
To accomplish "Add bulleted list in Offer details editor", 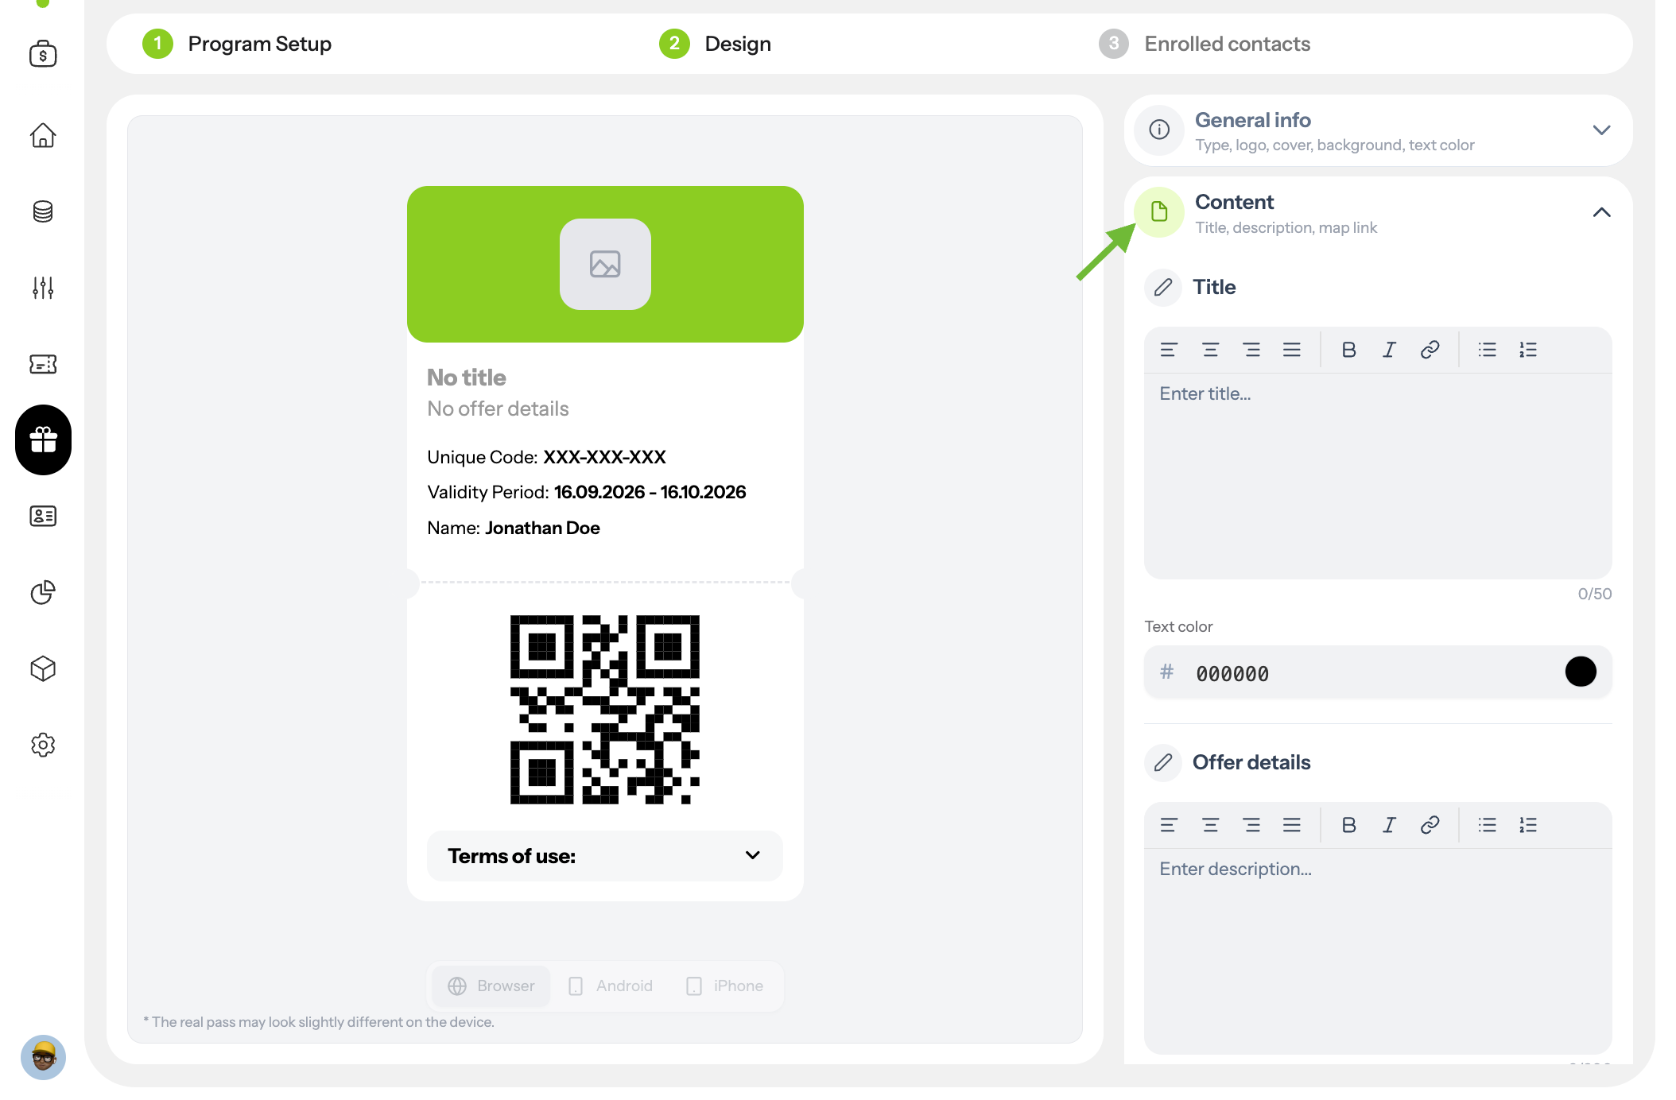I will [x=1487, y=825].
